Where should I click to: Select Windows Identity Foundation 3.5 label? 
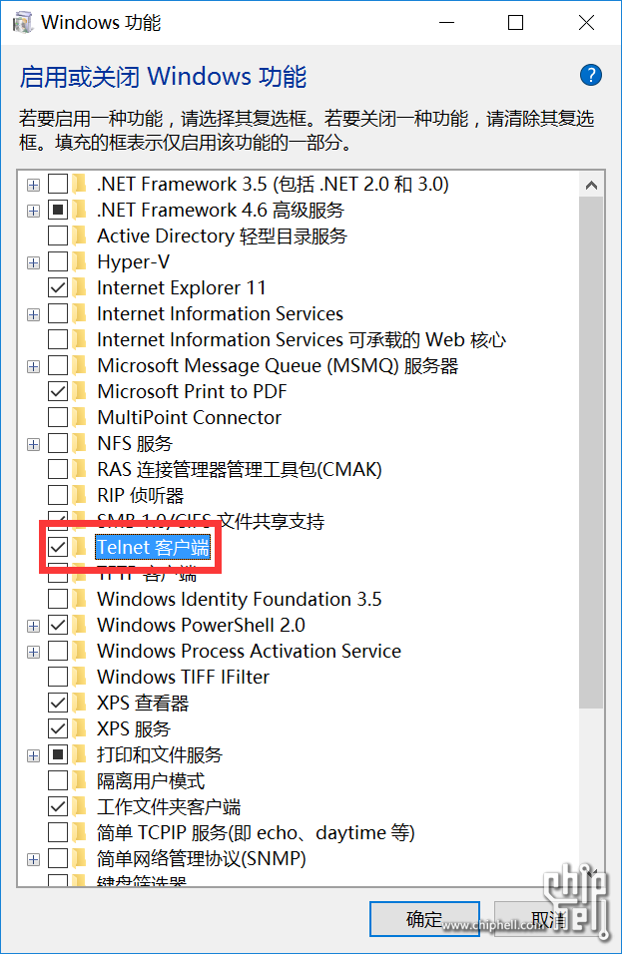tap(240, 600)
